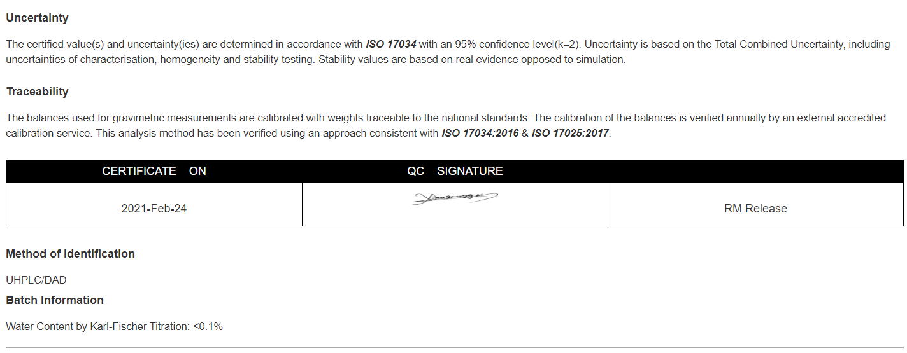This screenshot has height=353, width=907.
Task: Click the 2021-Feb-24 date cell
Action: pyautogui.click(x=154, y=209)
